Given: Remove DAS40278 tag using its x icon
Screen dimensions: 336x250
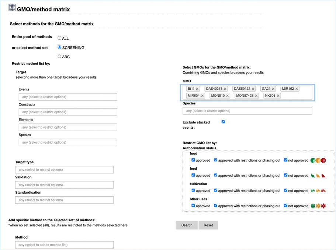Looking at the screenshot, I should 225,89.
